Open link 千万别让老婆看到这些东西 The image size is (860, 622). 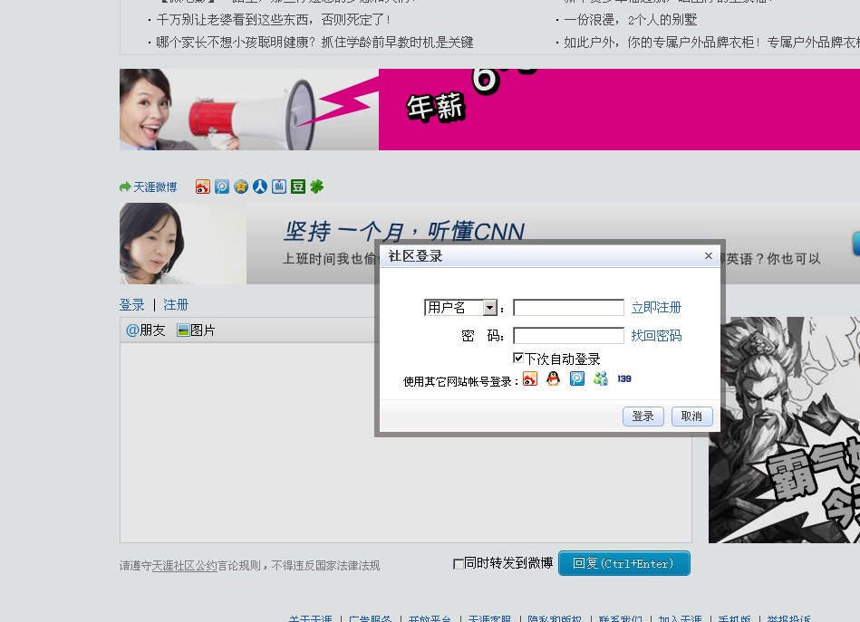pyautogui.click(x=273, y=20)
